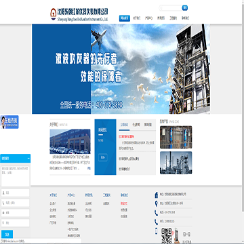Select the second news tab

136,125
